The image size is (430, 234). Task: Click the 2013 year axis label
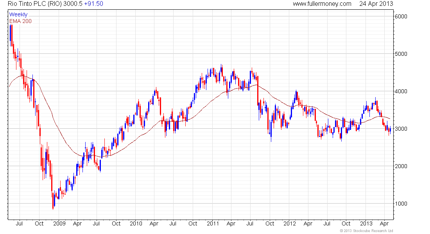(x=366, y=223)
